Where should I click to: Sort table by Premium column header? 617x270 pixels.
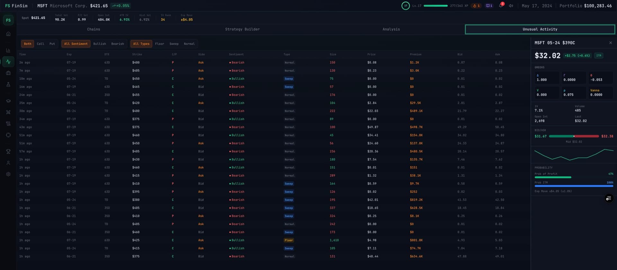pyautogui.click(x=416, y=55)
